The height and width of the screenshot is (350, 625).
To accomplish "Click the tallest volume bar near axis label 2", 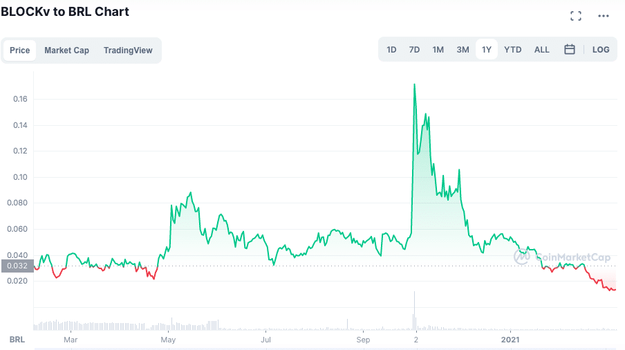I will (415, 311).
